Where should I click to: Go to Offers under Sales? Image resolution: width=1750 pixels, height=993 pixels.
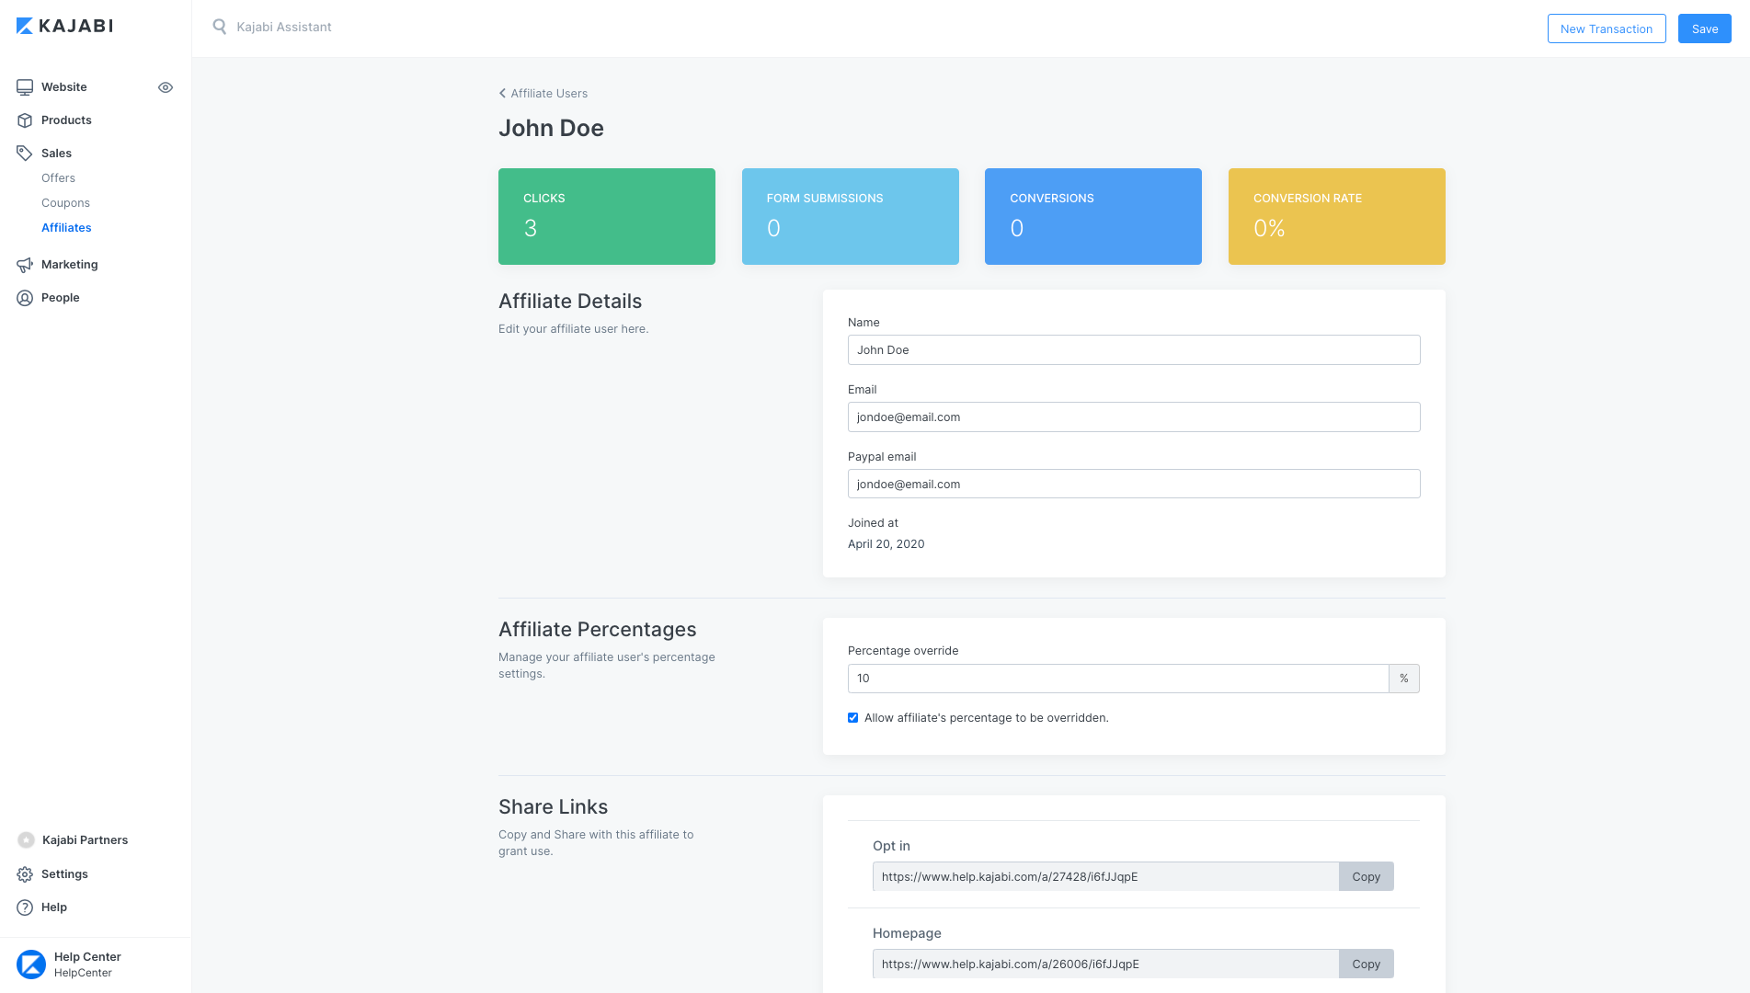[58, 178]
